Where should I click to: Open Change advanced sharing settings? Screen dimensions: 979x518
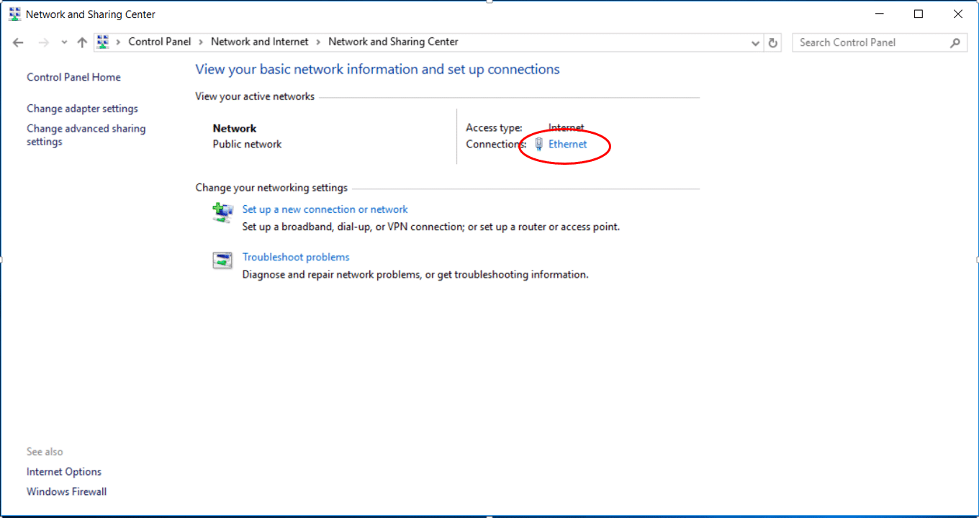point(86,135)
